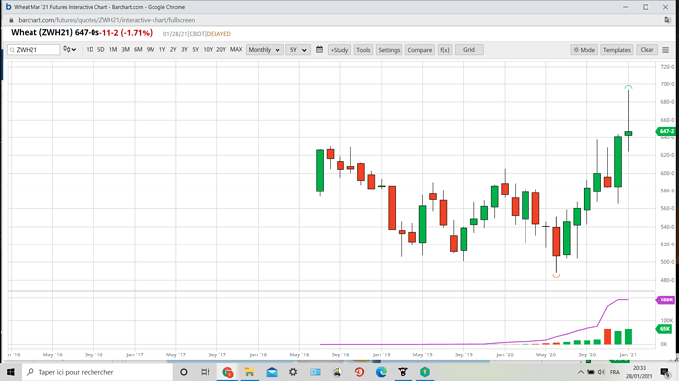Screen dimensions: 679x381
Task: Open Mail app from the taskbar
Action: (x=272, y=372)
